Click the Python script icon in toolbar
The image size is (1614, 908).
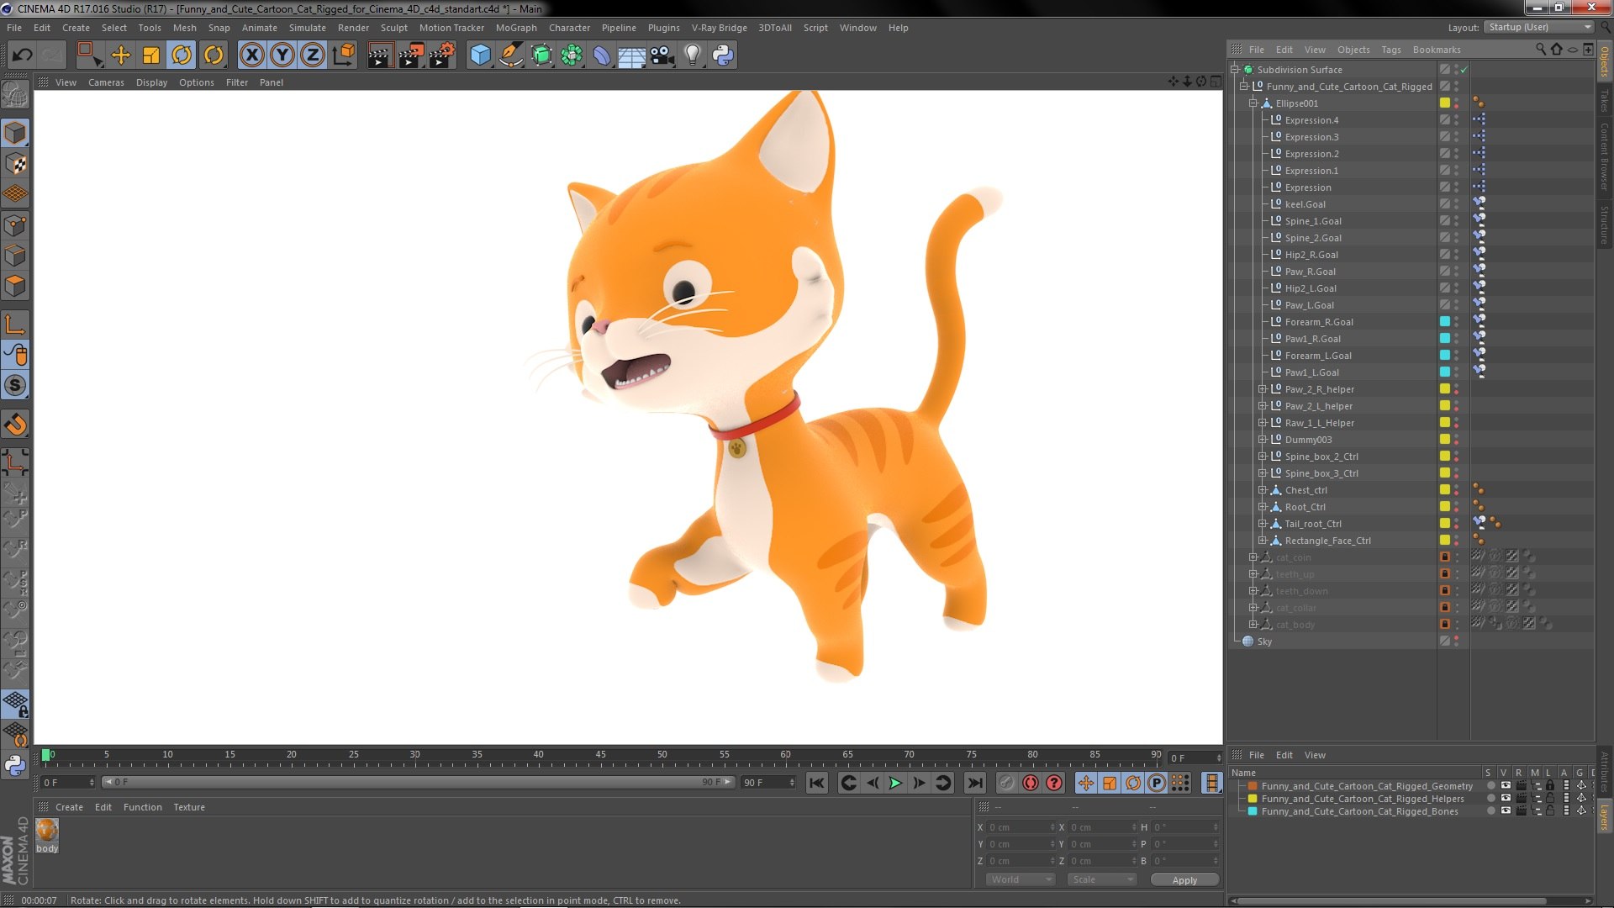pos(723,55)
